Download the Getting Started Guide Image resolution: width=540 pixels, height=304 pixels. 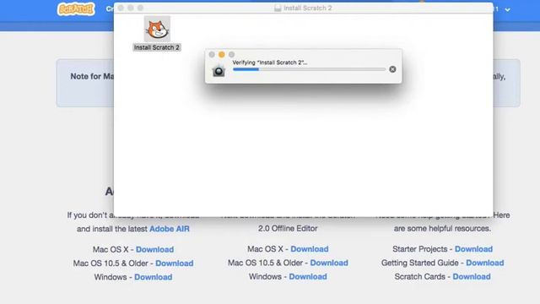coord(485,263)
